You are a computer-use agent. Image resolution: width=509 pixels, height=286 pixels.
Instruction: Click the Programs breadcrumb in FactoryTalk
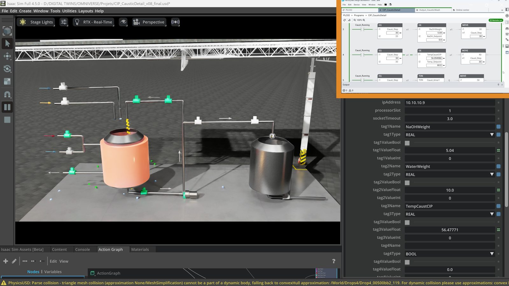(359, 15)
